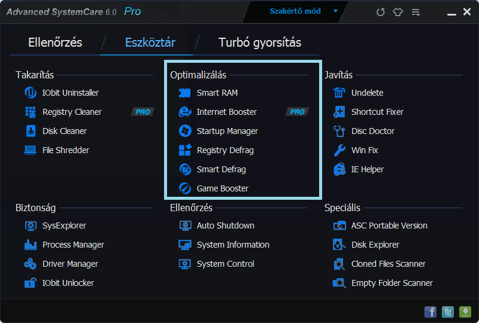Open File Shredder label
Image resolution: width=479 pixels, height=323 pixels.
coord(66,150)
